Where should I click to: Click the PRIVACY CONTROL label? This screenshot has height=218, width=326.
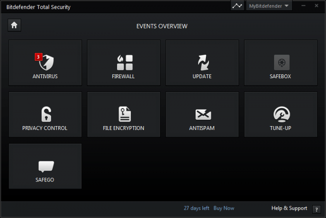pos(45,128)
